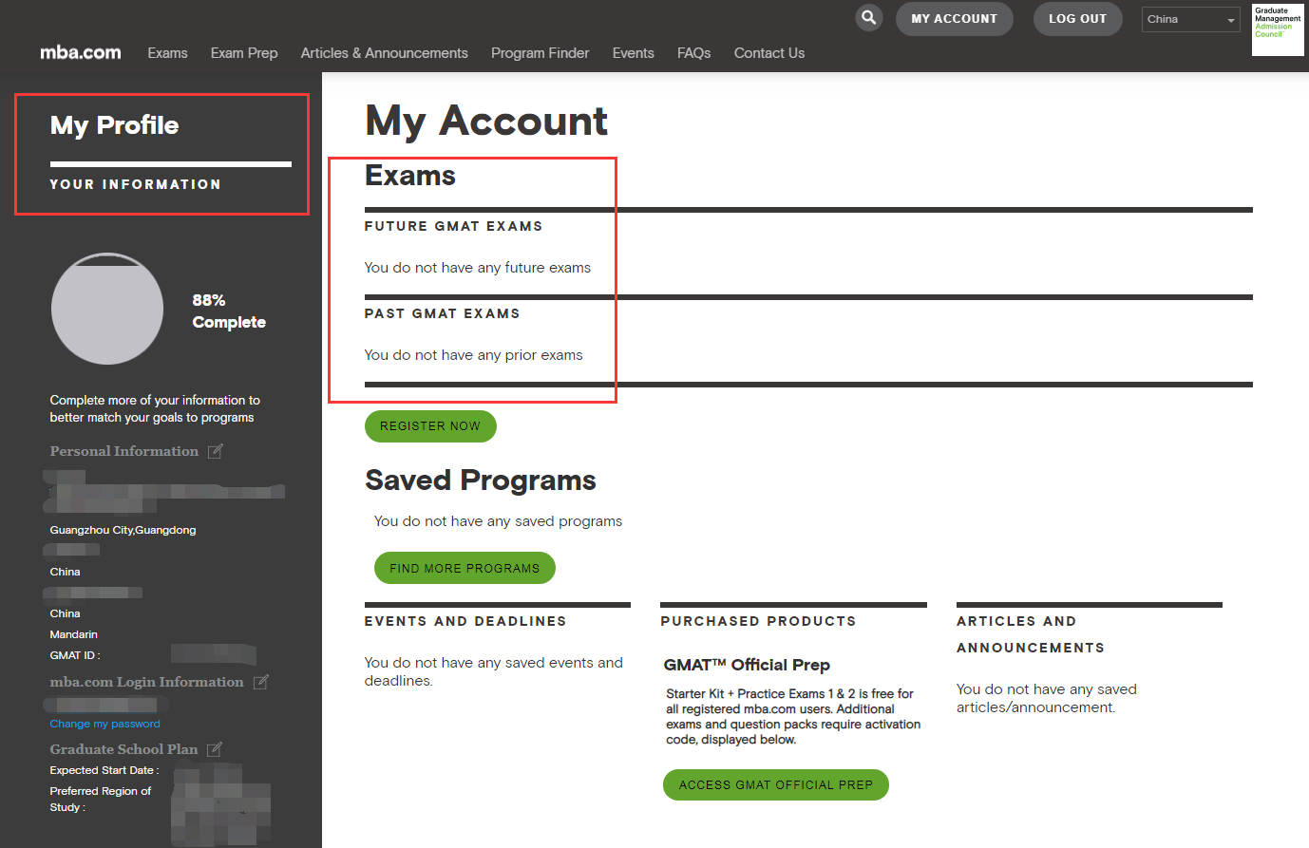Click the profile avatar circle
Viewport: 1309px width, 848px height.
click(x=107, y=309)
